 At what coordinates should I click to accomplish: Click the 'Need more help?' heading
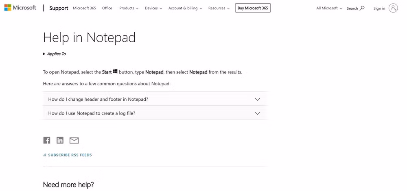click(x=68, y=185)
